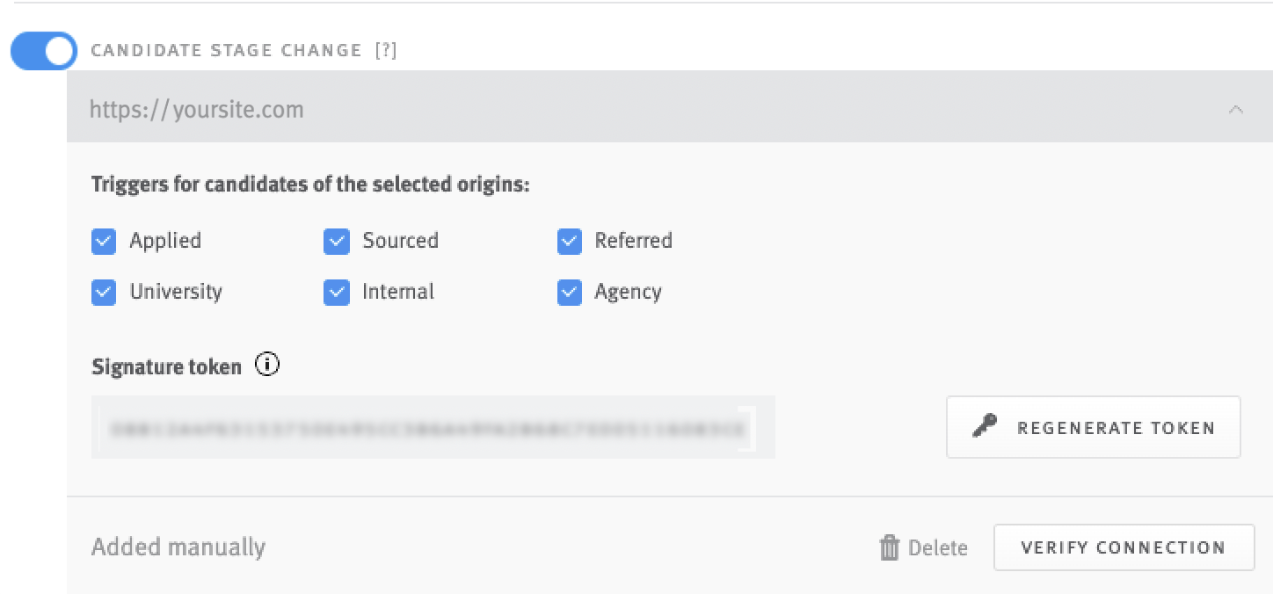Select the signature token text field
1273x594 pixels.
tap(434, 428)
